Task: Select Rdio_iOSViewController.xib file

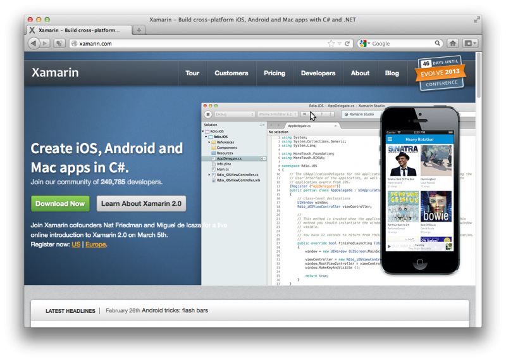Action: coord(238,180)
